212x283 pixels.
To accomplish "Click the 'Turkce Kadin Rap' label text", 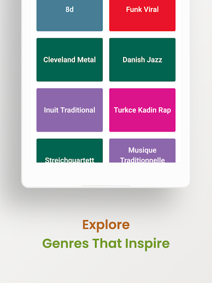I will click(142, 110).
